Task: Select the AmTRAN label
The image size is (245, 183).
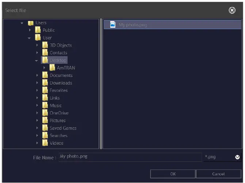Action: pos(66,68)
